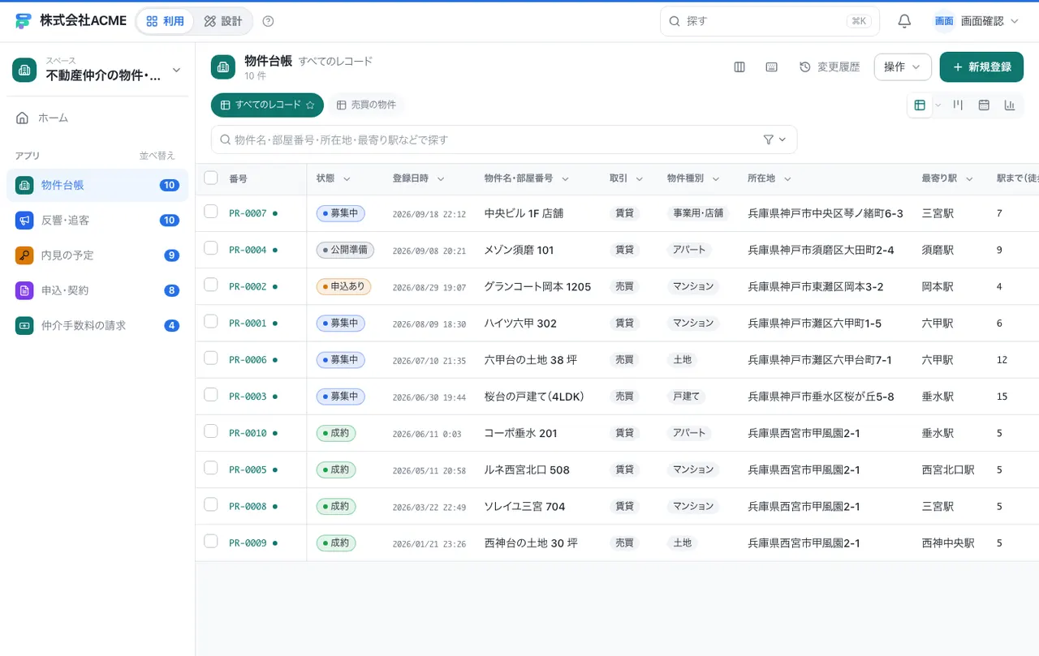Toggle the select-all header checkbox
This screenshot has width=1039, height=656.
[211, 178]
